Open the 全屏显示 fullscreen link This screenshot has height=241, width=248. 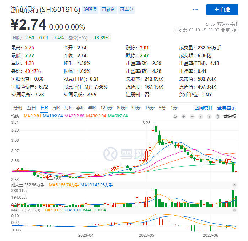coord(226,108)
